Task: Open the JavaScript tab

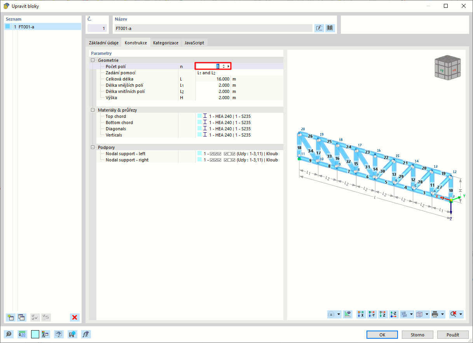Action: pos(194,43)
